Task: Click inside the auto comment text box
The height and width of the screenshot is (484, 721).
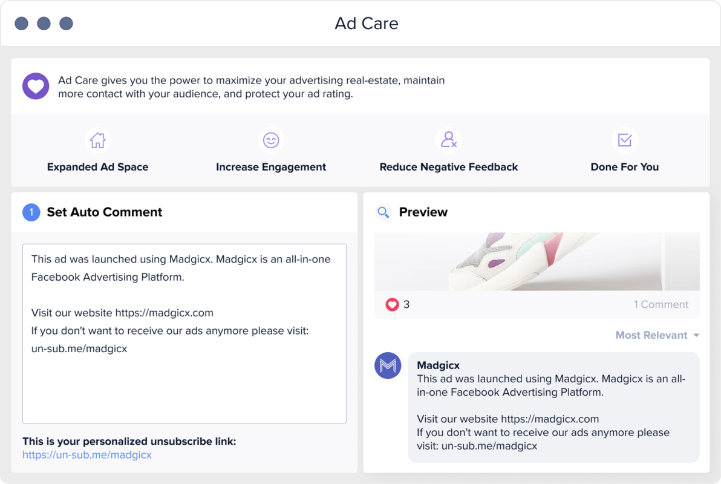Action: (x=184, y=333)
